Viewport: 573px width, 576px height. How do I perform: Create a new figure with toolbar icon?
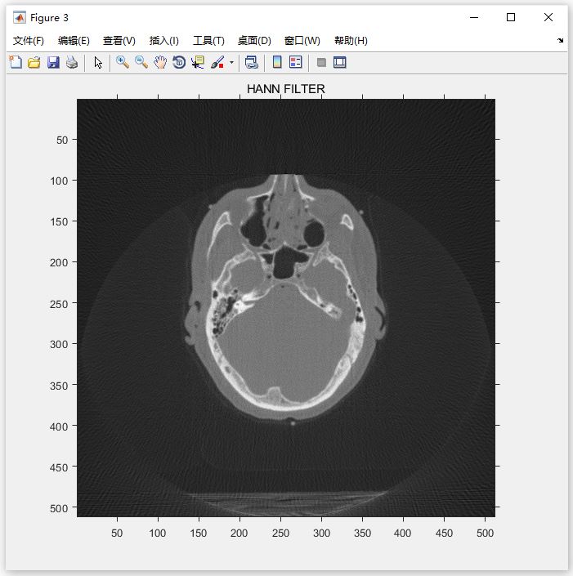pos(16,62)
